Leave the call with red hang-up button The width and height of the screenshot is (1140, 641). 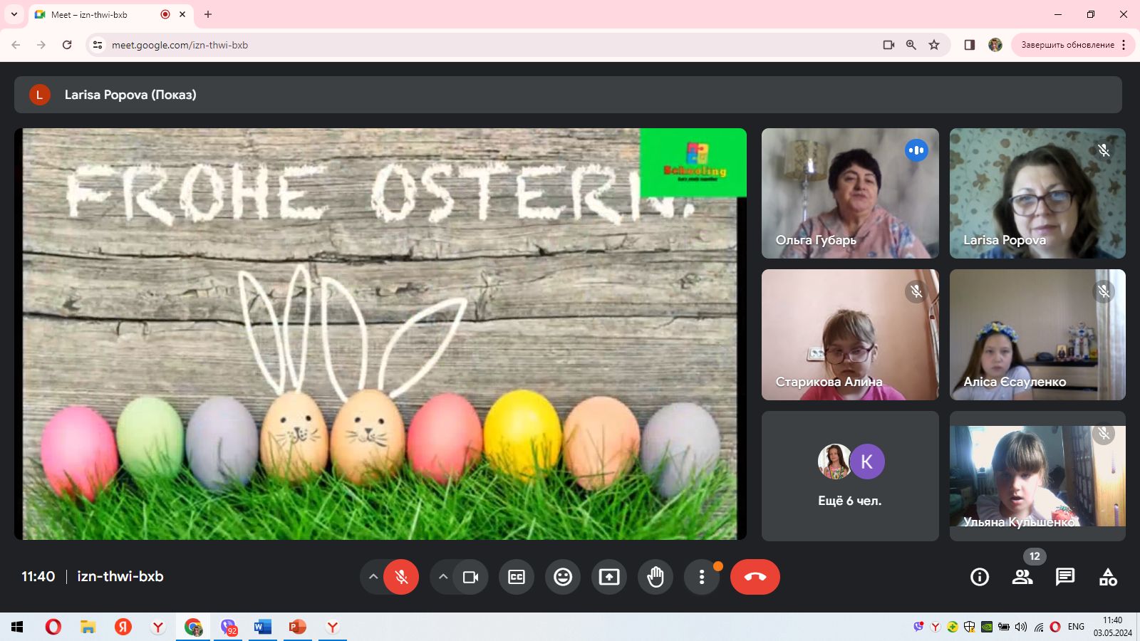[x=755, y=577]
